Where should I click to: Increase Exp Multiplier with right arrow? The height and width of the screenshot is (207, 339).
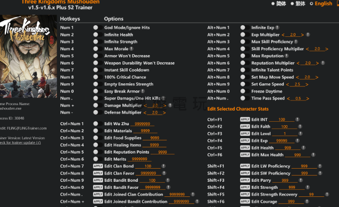[303, 35]
